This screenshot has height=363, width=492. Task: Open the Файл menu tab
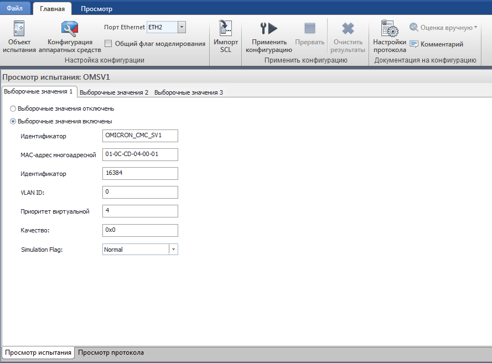15,8
